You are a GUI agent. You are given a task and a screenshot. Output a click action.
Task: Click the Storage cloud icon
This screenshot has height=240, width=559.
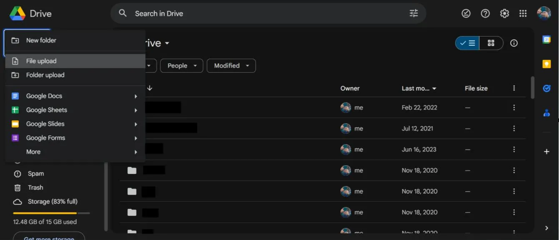(x=18, y=202)
